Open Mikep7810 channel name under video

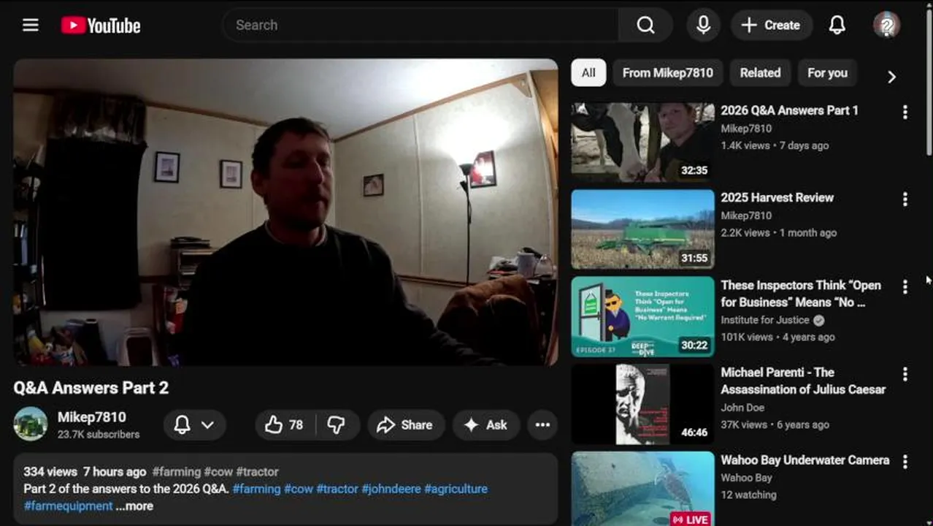pos(92,417)
